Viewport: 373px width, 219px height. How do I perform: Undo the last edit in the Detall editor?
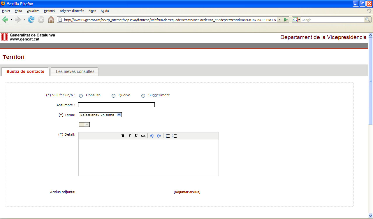coord(152,136)
